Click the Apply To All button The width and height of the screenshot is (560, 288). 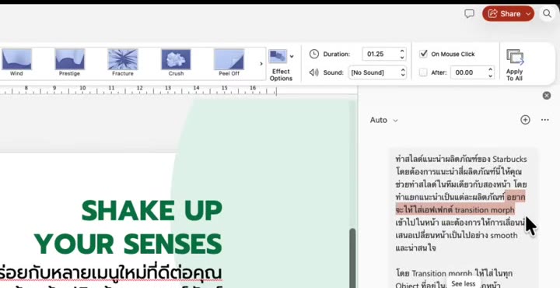click(x=514, y=65)
